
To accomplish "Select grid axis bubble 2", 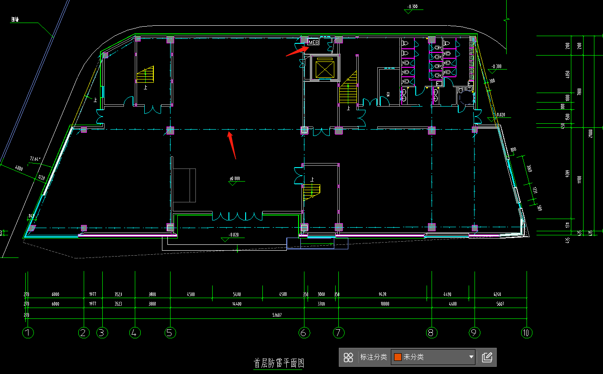I will [84, 333].
